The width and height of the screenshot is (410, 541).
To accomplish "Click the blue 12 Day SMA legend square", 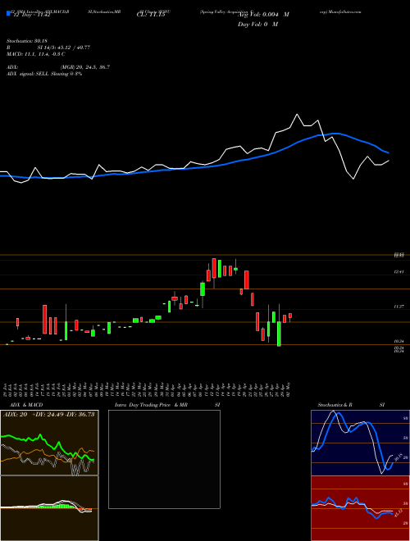I will 8,14.
